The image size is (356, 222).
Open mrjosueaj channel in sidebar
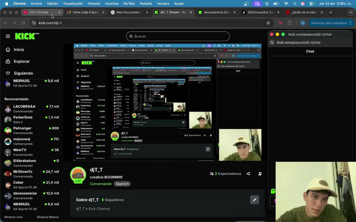[x=32, y=141]
